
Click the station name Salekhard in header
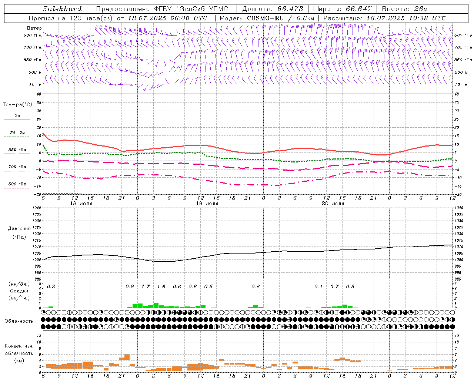coord(62,9)
